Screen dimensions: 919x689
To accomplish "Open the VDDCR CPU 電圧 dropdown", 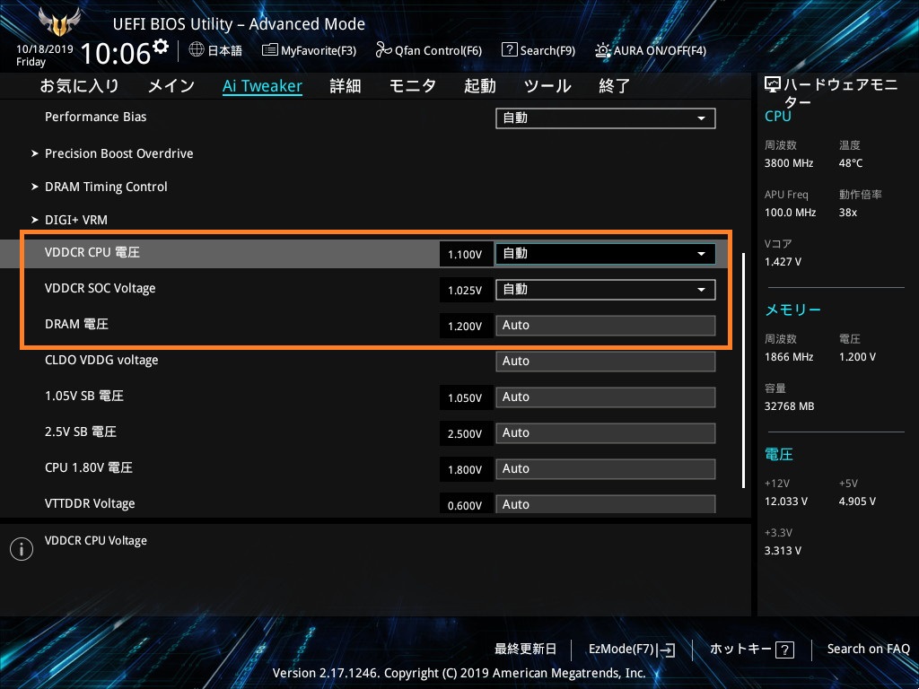I will pos(606,254).
